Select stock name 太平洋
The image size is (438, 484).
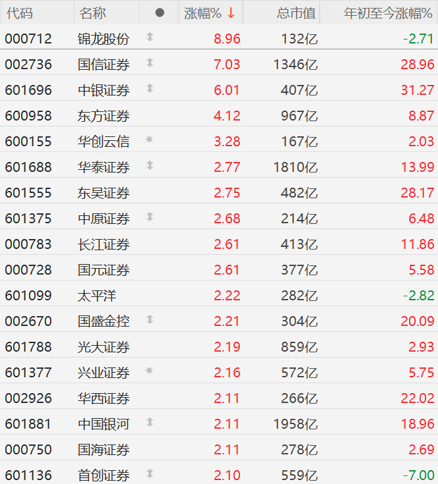coord(97,296)
